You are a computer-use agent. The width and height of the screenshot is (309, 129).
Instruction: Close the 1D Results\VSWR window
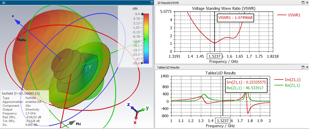pyautogui.click(x=307, y=3)
